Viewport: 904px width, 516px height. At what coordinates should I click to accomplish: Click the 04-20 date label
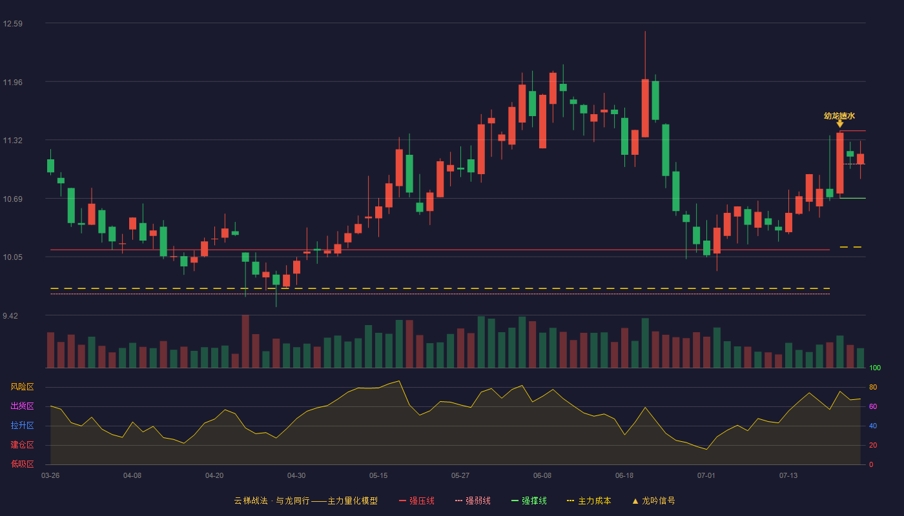[214, 475]
